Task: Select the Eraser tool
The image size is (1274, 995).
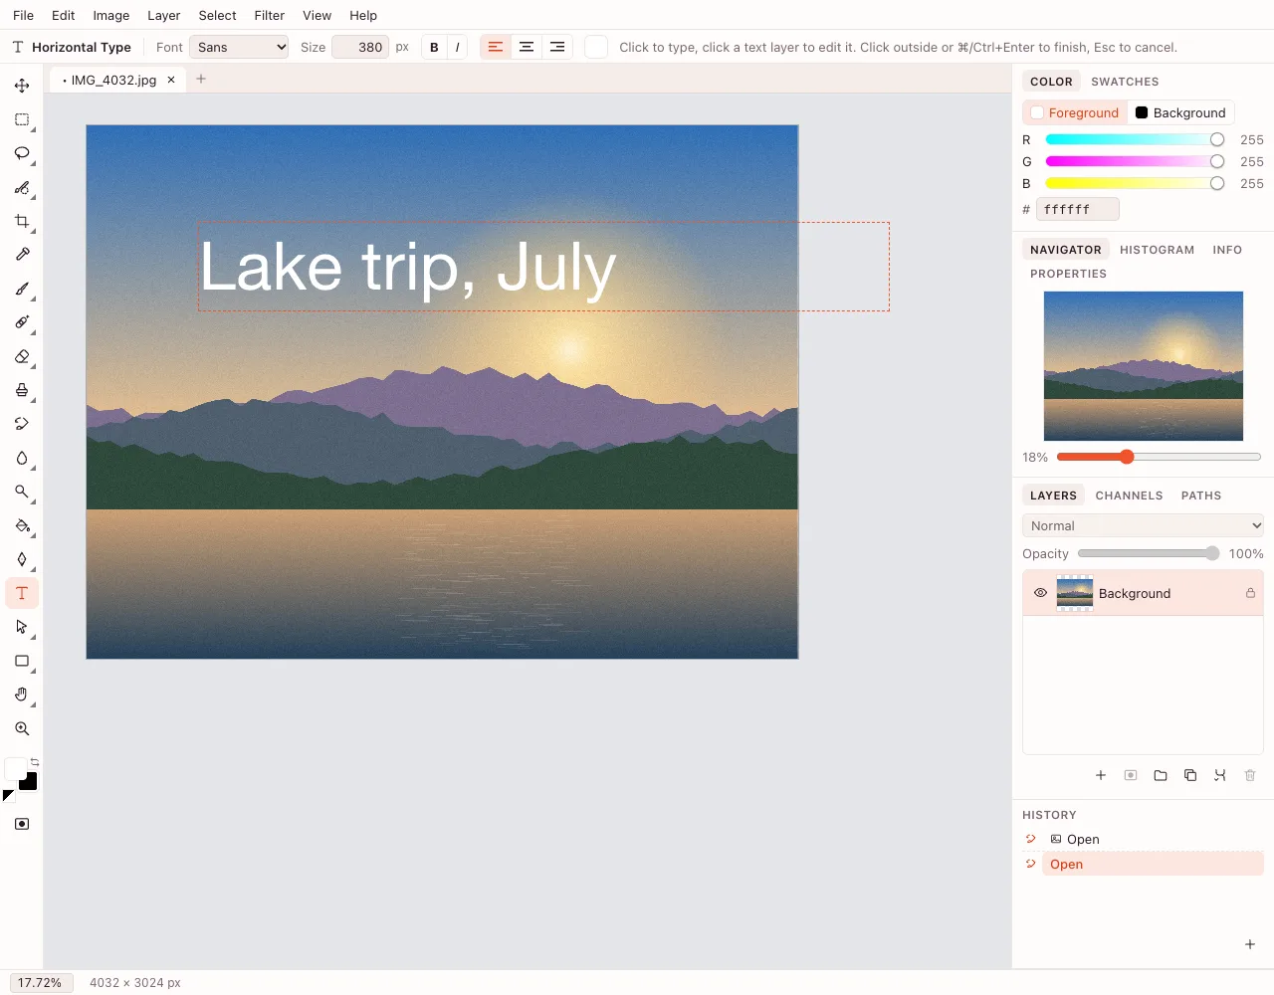Action: (22, 356)
